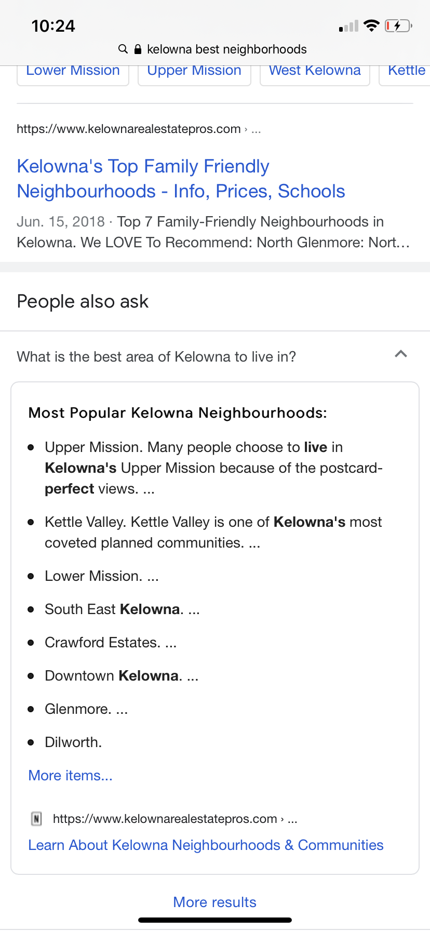Tap the Wi-Fi status icon
The image size is (430, 931).
[371, 25]
